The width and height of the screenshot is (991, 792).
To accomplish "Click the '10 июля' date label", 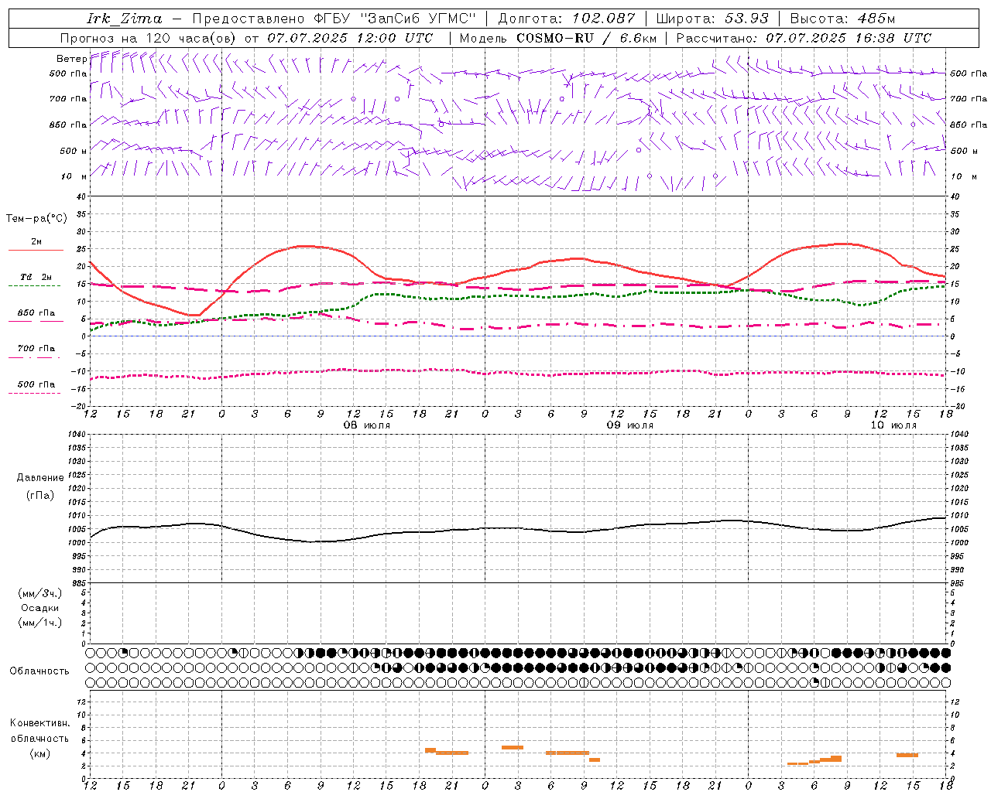I will tap(893, 425).
